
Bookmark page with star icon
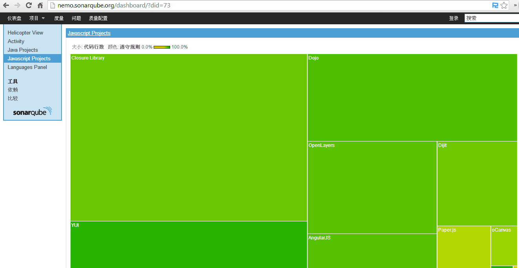(x=504, y=5)
